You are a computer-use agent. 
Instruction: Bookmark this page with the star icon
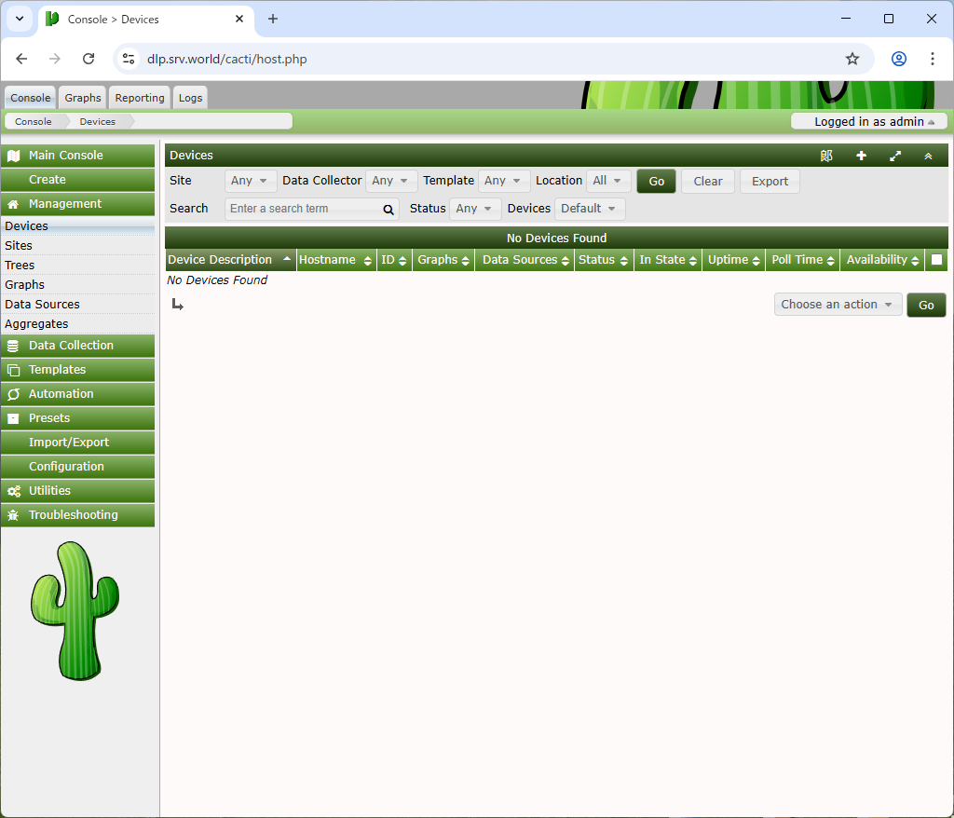[852, 59]
